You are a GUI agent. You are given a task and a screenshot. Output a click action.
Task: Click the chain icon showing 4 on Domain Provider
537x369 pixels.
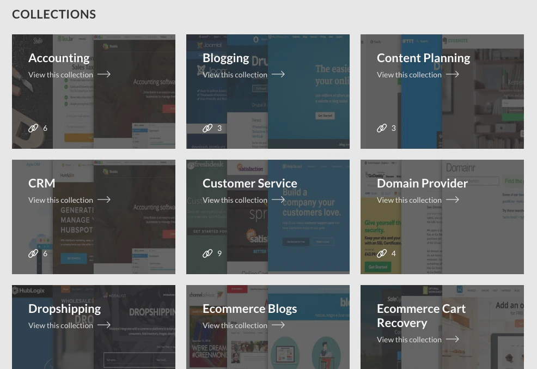[x=382, y=253]
